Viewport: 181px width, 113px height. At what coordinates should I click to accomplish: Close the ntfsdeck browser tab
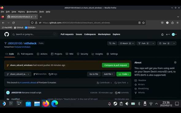pos(36,17)
